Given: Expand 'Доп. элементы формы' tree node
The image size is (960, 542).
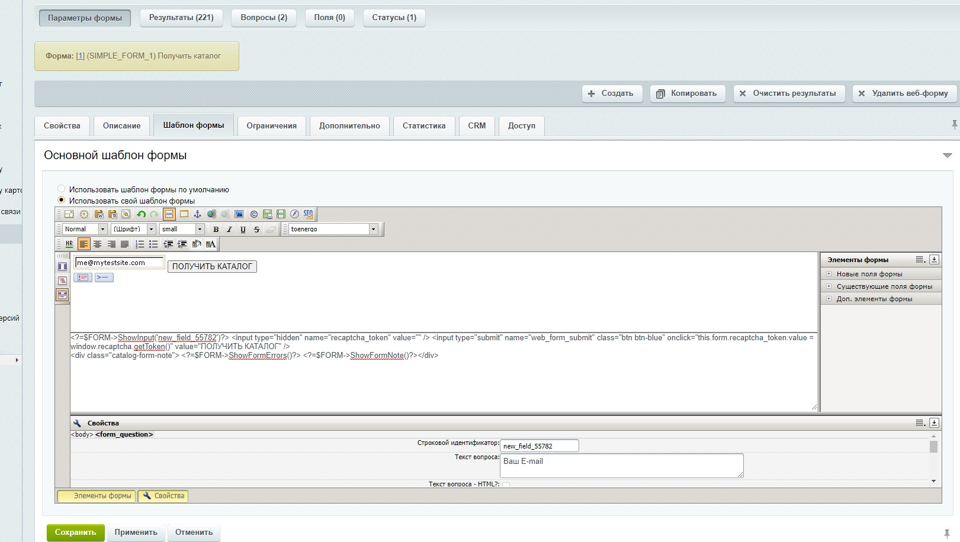Looking at the screenshot, I should 829,299.
